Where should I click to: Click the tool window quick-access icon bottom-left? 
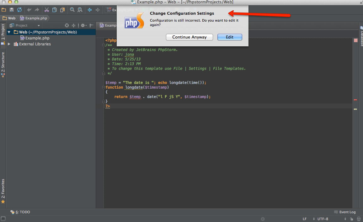click(3, 219)
